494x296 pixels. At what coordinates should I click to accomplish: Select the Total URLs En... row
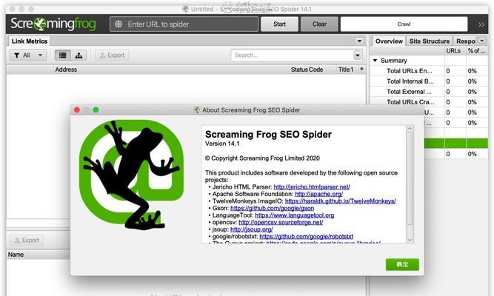tap(430, 71)
